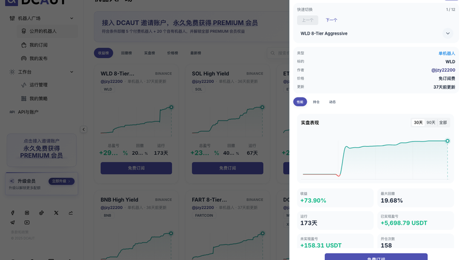This screenshot has height=260, width=463.
Task: Click the sparkle icon beside 升级会员
Action: click(x=12, y=181)
